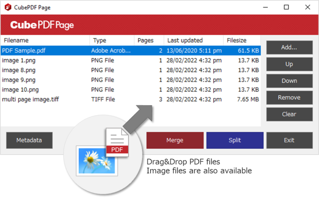Click the Exit button

[289, 140]
